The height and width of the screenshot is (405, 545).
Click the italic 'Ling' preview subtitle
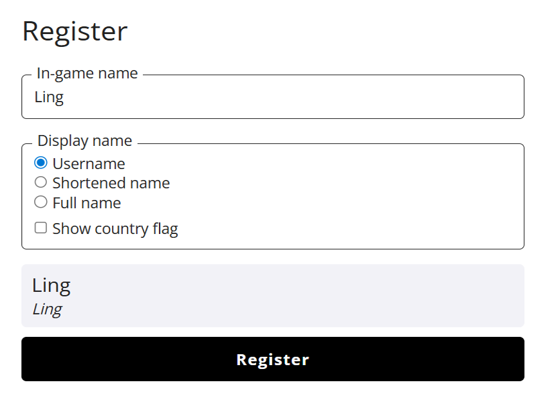tap(47, 309)
